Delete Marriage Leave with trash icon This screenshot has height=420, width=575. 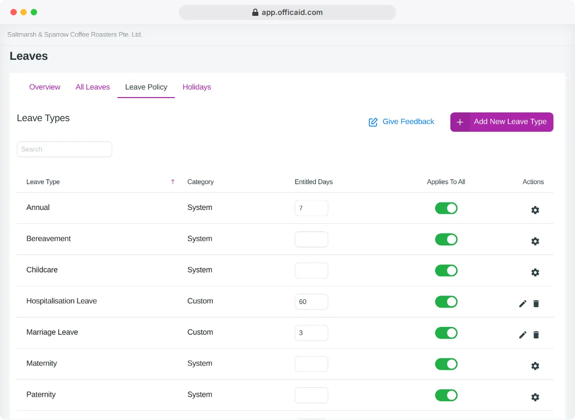coord(536,335)
